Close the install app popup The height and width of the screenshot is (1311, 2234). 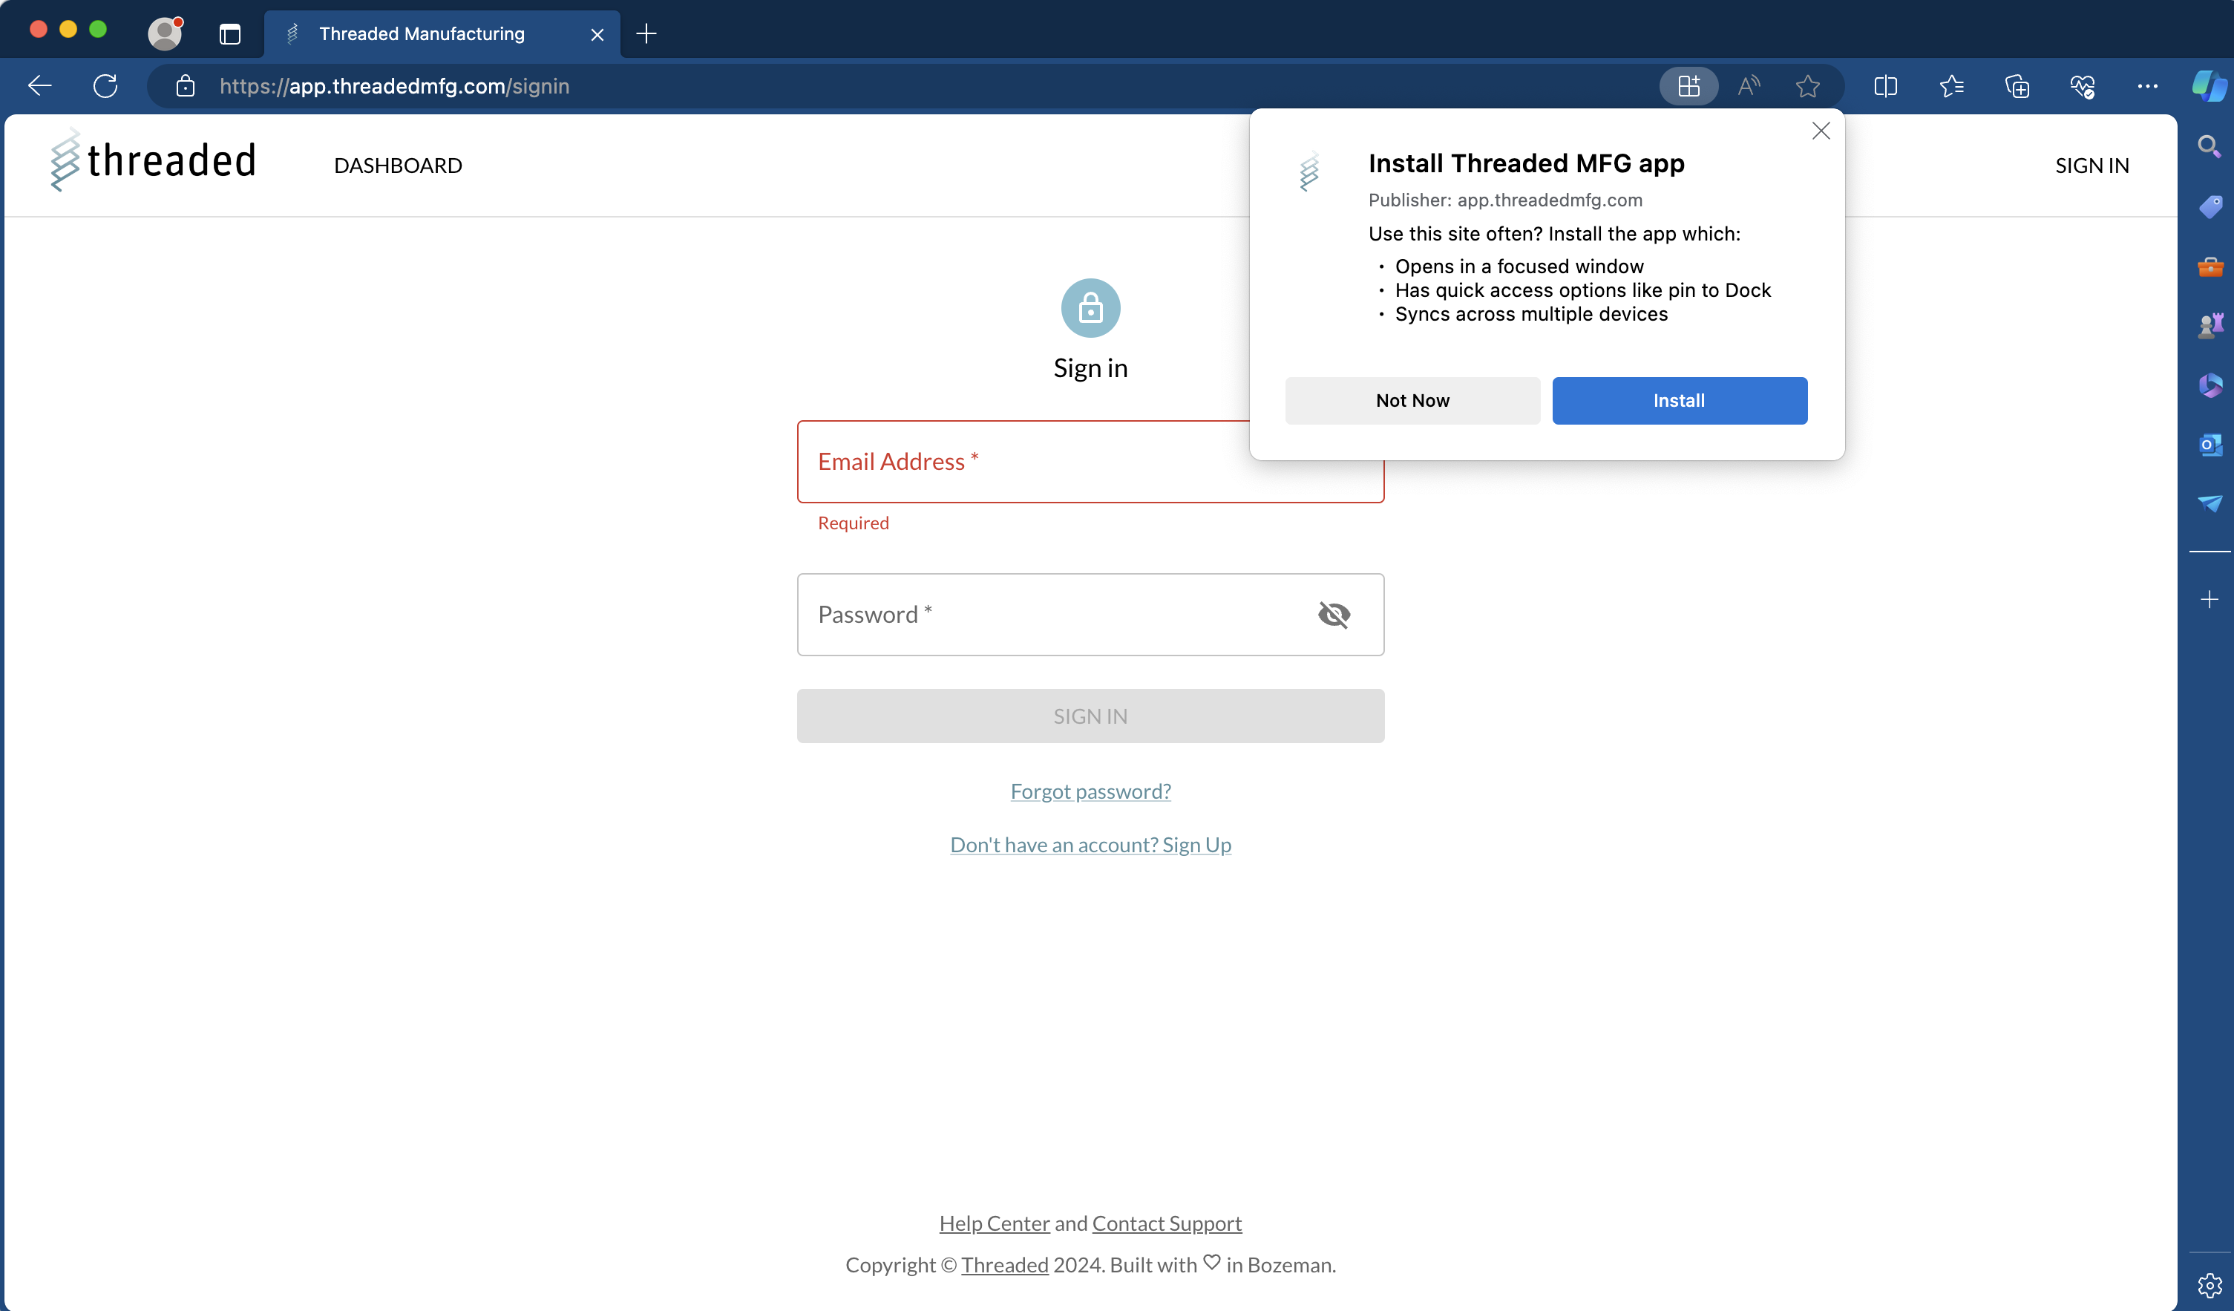pos(1821,131)
